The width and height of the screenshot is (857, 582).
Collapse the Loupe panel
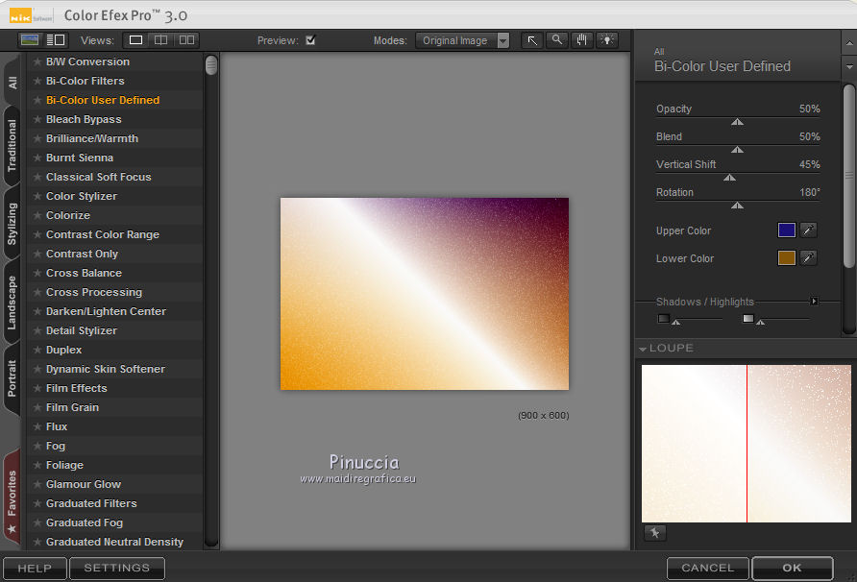pos(643,349)
